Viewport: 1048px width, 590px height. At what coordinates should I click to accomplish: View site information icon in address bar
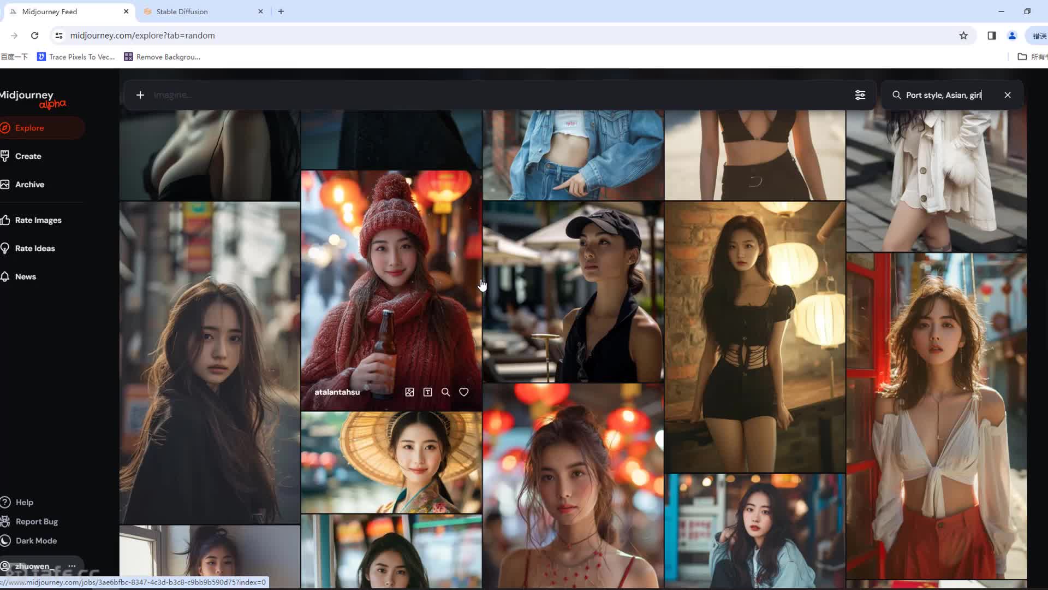pyautogui.click(x=59, y=36)
